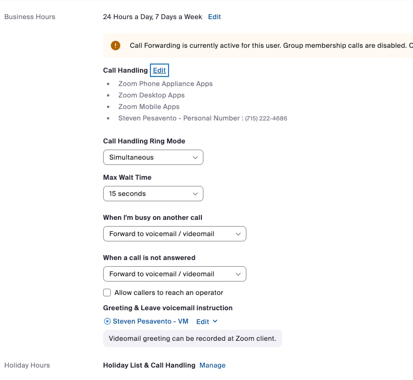The image size is (413, 380).
Task: Open the Steven Pesavento - VM greeting link
Action: (x=150, y=322)
